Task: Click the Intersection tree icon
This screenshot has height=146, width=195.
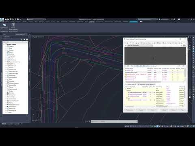Action: click(8, 95)
